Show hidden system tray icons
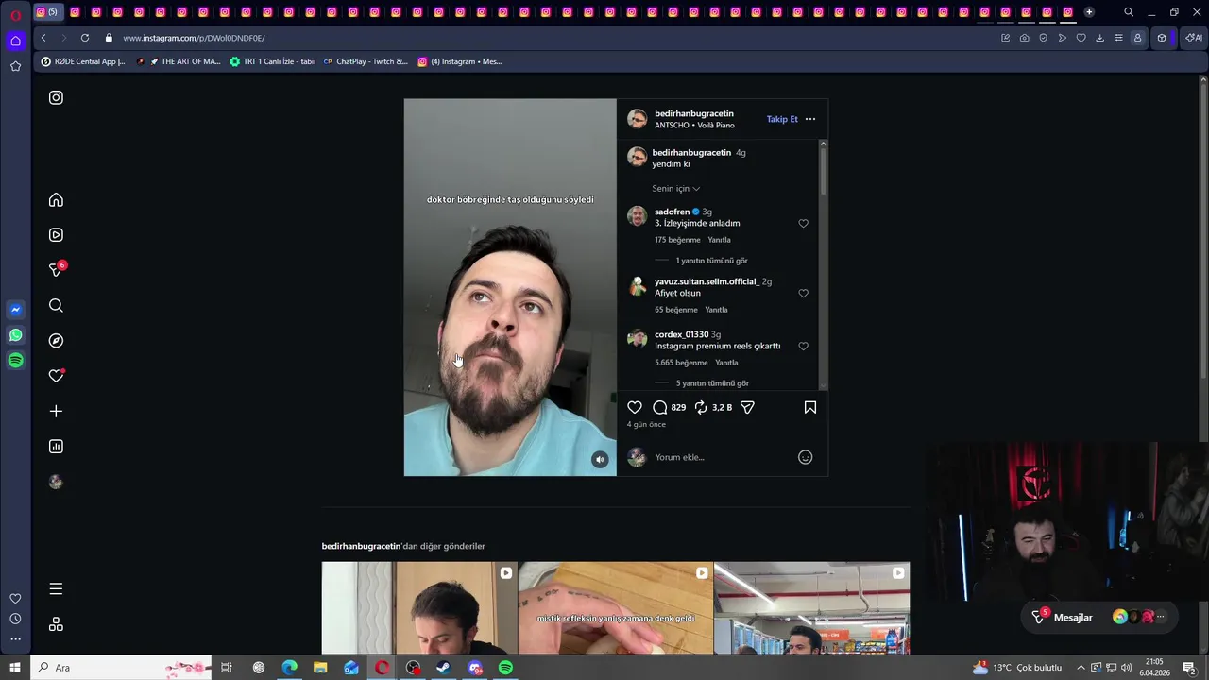 click(1081, 668)
